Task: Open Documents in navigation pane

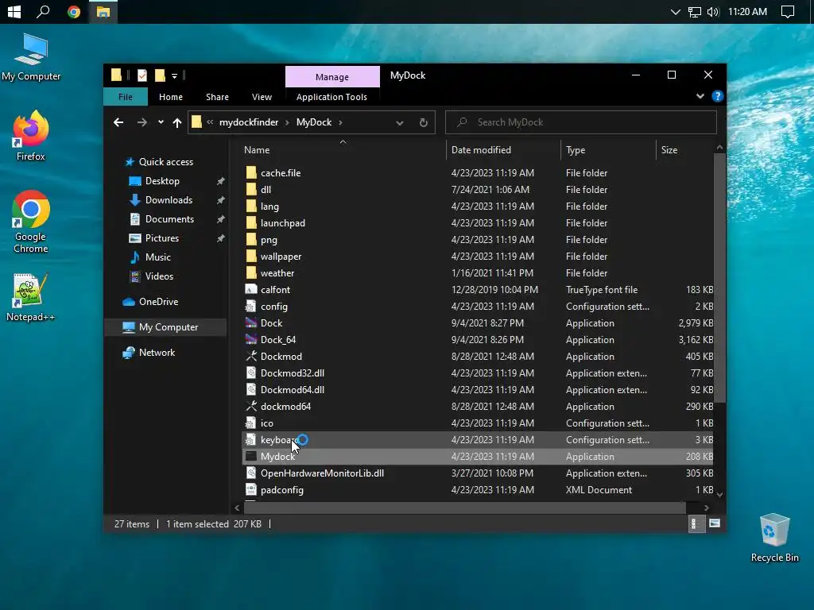Action: point(169,219)
